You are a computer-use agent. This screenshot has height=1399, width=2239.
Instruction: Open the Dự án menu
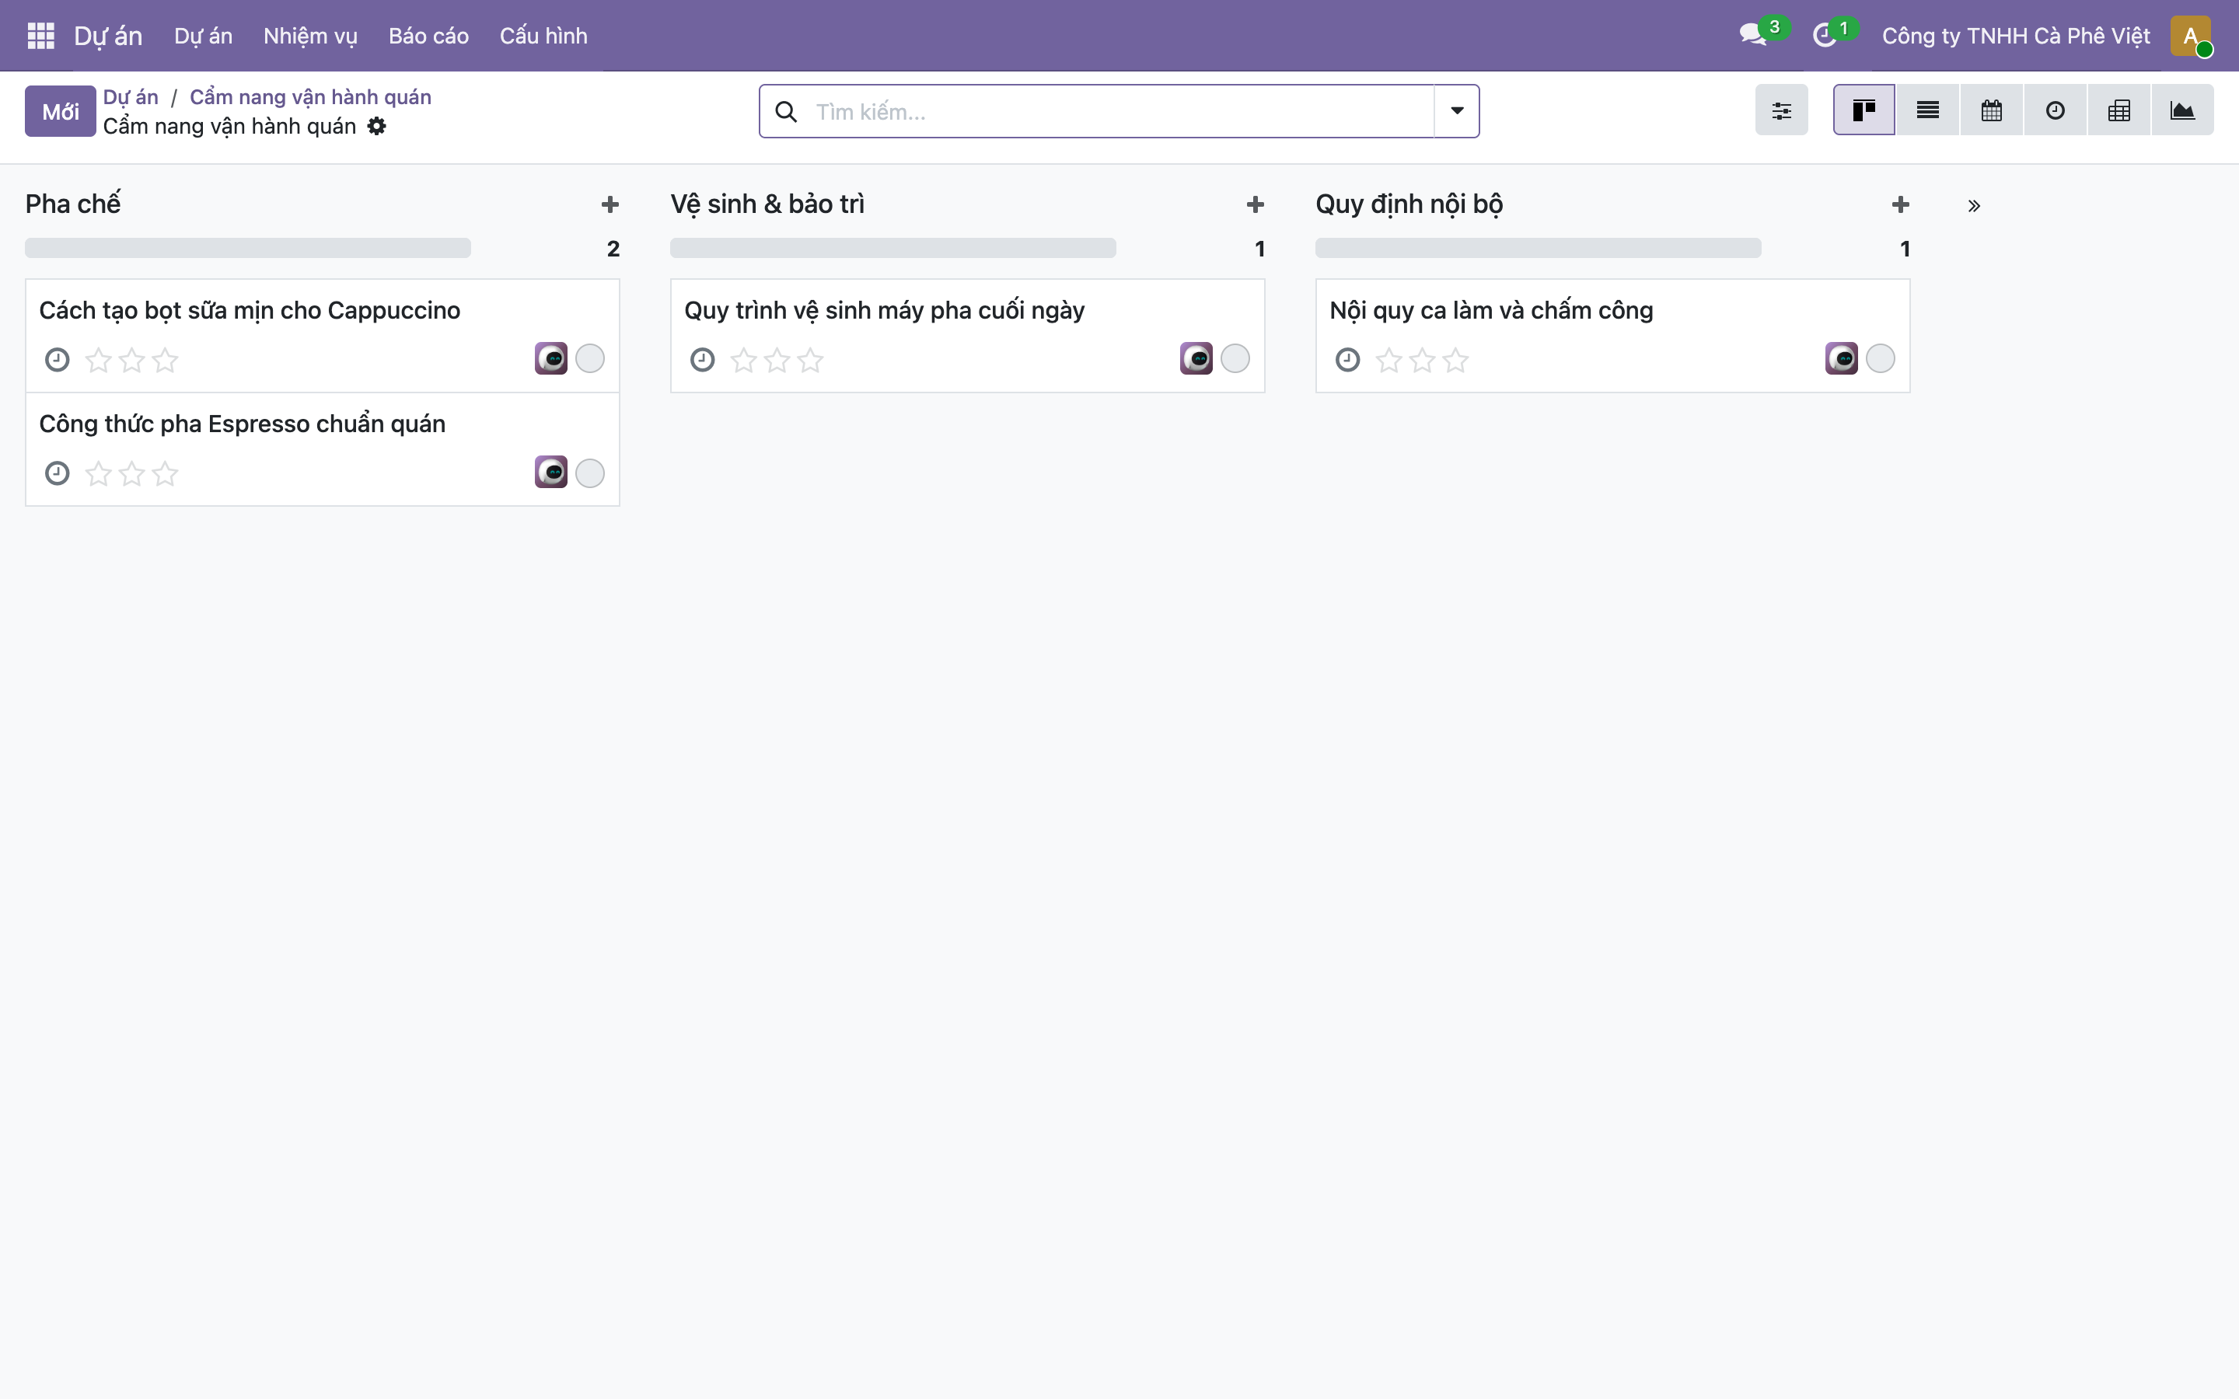coord(203,35)
